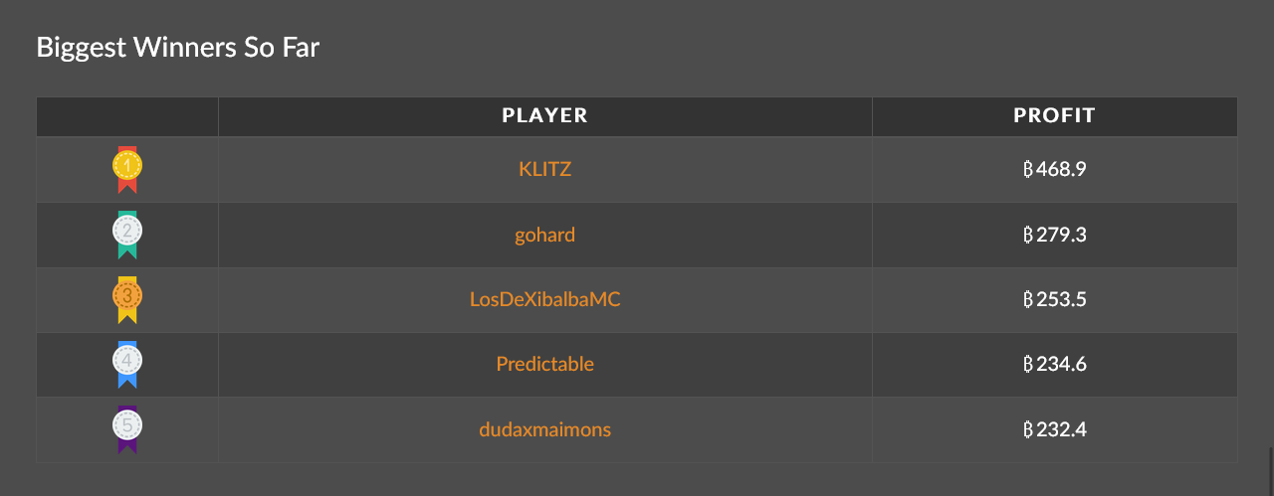The height and width of the screenshot is (496, 1274).
Task: Click the fourth place blue ribbon medal
Action: (x=127, y=365)
